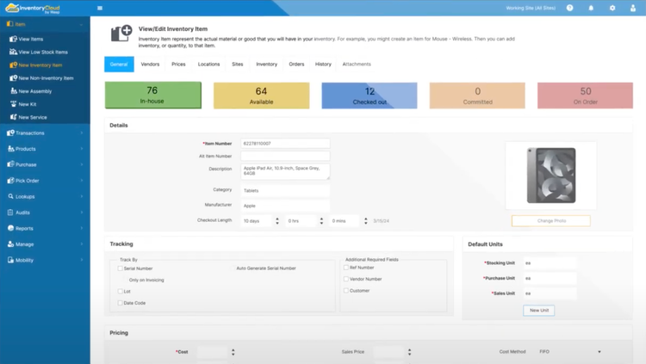Click the View Items sidebar icon
This screenshot has width=646, height=364.
(13, 39)
